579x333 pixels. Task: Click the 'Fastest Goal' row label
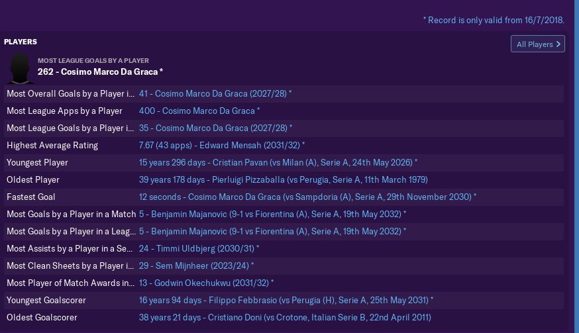click(x=31, y=197)
